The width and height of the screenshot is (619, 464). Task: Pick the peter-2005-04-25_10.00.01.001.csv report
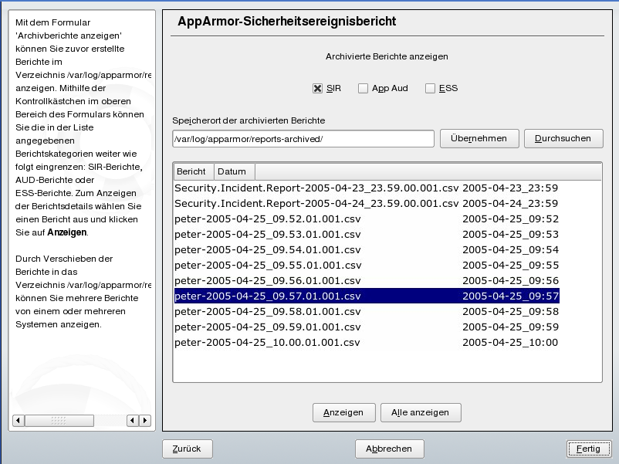click(268, 343)
